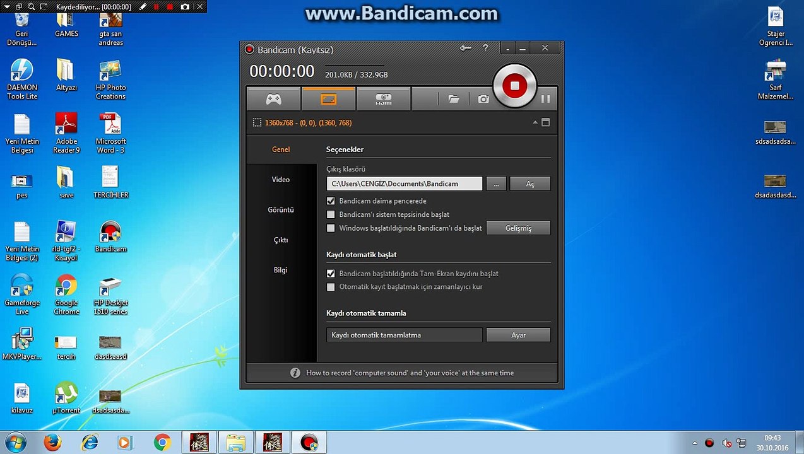Open the Bilgi tab
The image size is (804, 454).
pos(281,270)
